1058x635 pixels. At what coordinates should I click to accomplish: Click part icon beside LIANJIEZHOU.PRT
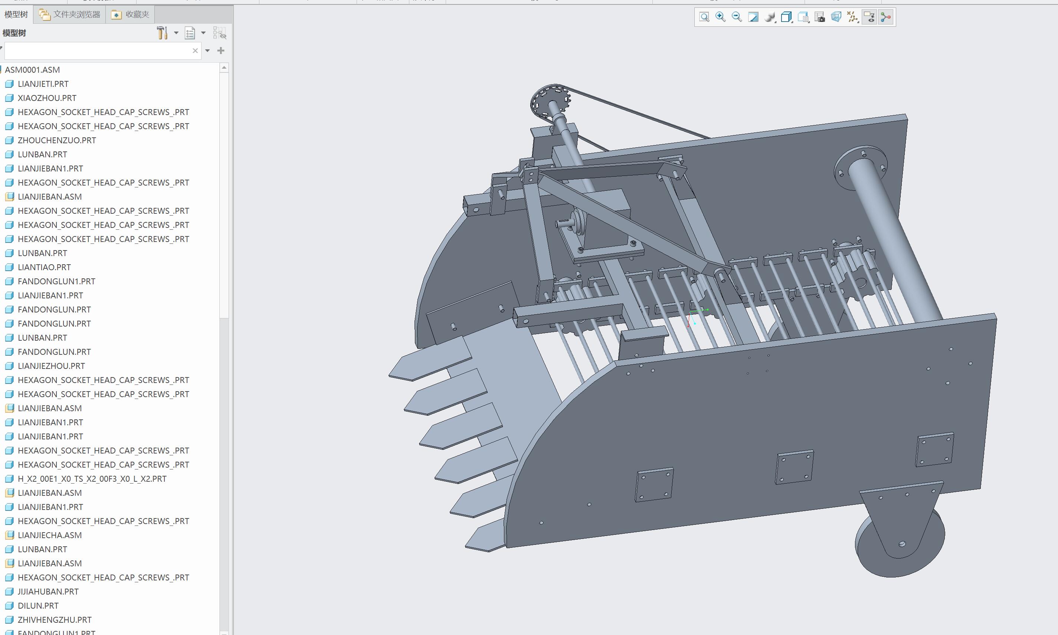9,366
